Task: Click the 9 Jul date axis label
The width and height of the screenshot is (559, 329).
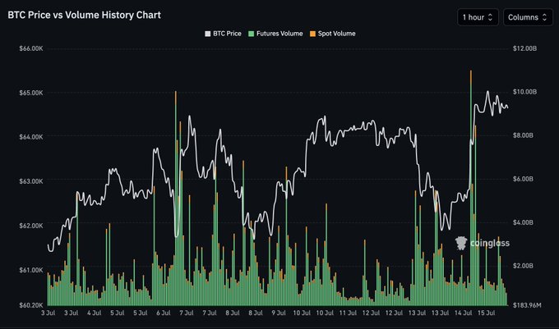Action: point(279,313)
